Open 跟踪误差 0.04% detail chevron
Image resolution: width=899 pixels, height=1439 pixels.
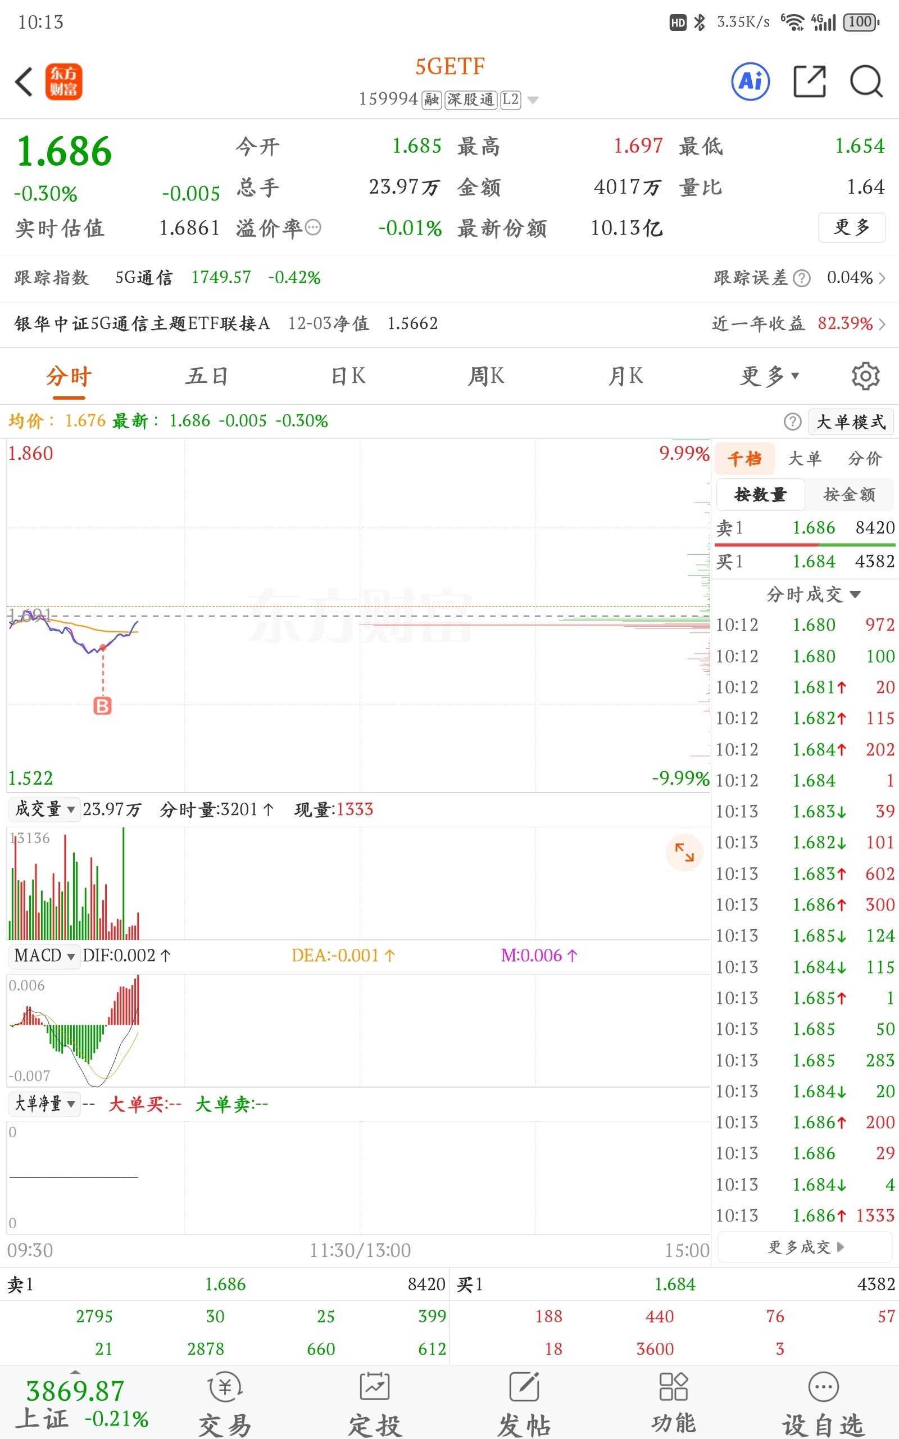pyautogui.click(x=882, y=278)
